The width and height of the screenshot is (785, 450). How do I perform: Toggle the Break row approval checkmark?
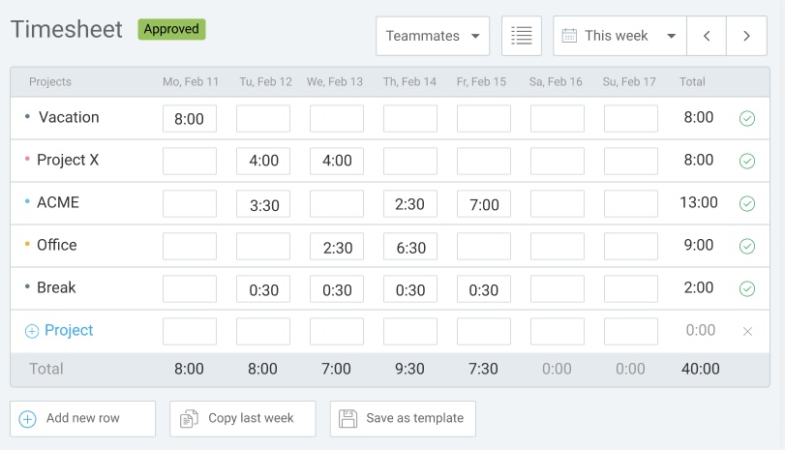pos(747,288)
